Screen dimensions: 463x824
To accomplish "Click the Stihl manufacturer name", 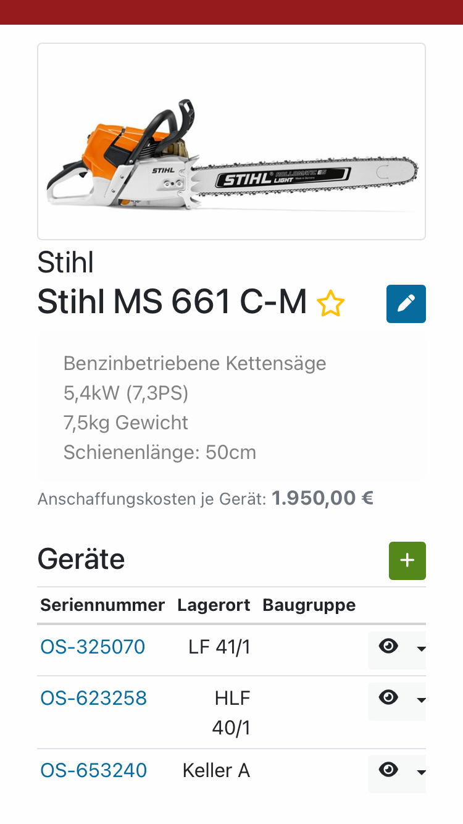I will [x=65, y=263].
